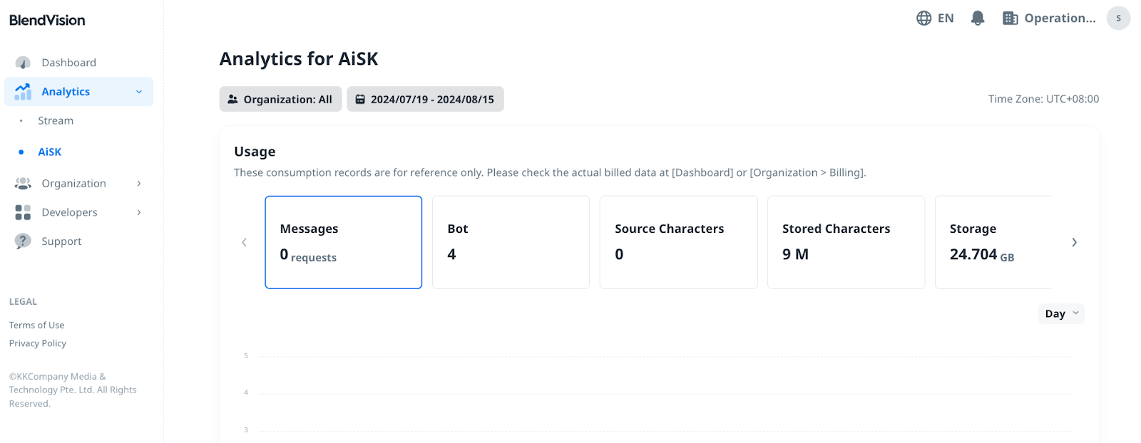Open the Day interval dropdown

point(1061,313)
